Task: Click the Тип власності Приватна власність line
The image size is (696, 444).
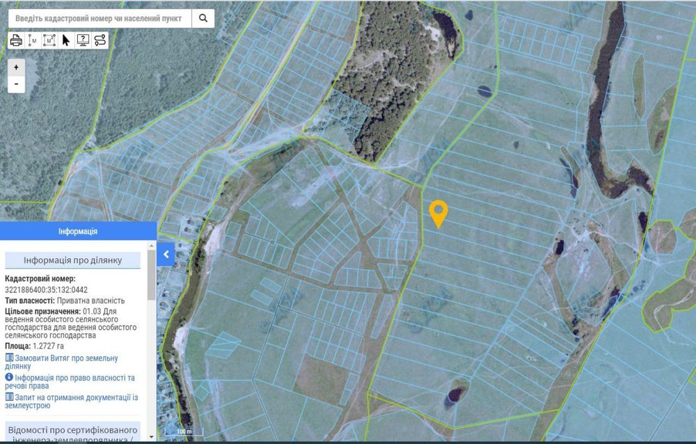Action: pyautogui.click(x=65, y=301)
